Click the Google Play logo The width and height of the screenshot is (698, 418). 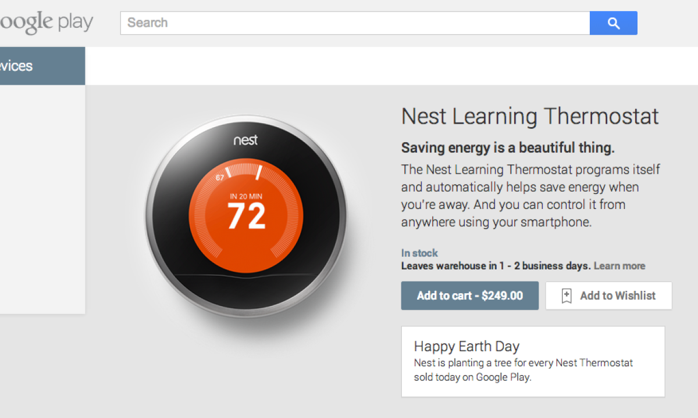(47, 23)
